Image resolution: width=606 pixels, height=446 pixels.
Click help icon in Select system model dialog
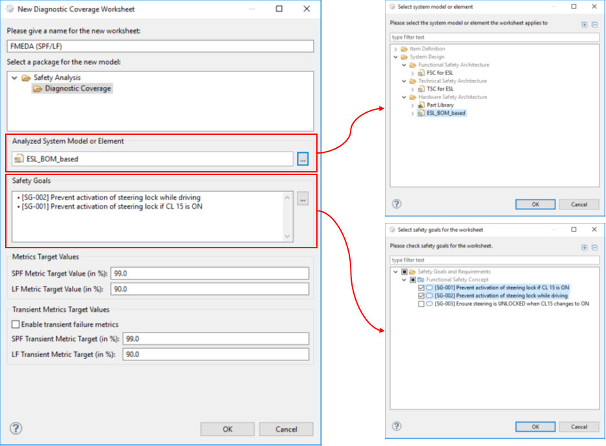(x=397, y=204)
